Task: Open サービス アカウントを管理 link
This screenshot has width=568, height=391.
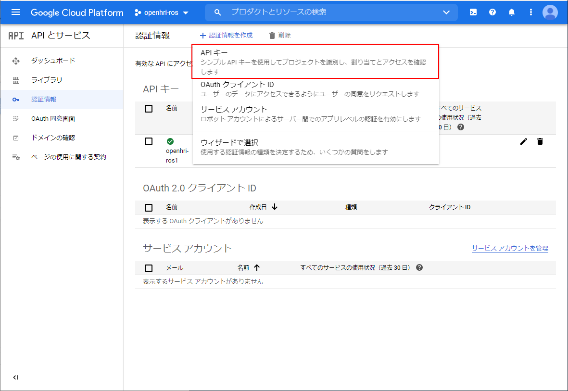Action: coord(510,248)
